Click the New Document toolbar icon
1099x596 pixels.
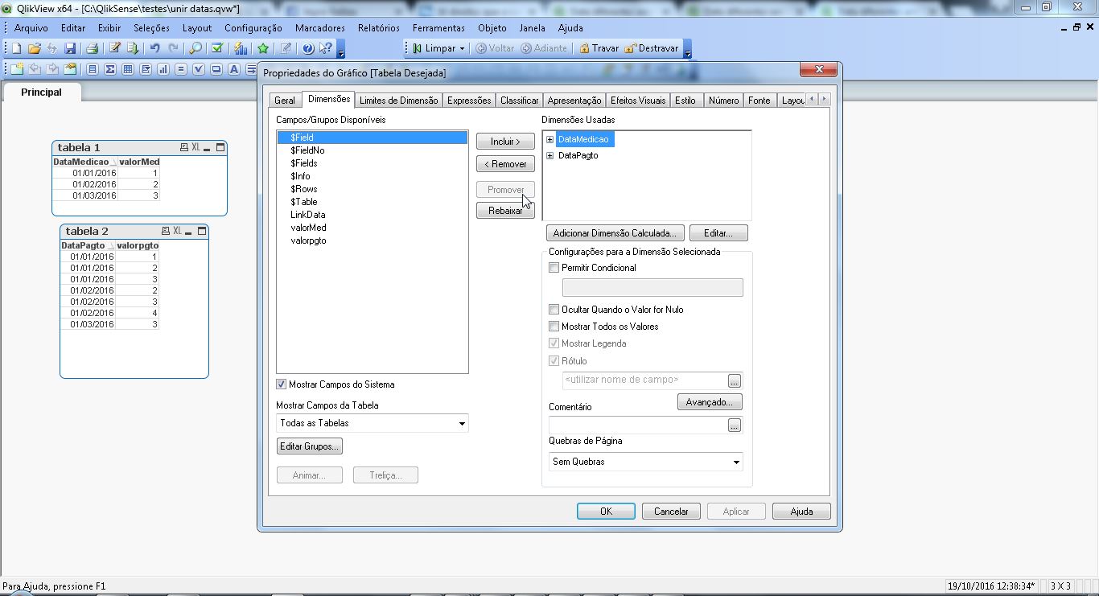(x=16, y=48)
